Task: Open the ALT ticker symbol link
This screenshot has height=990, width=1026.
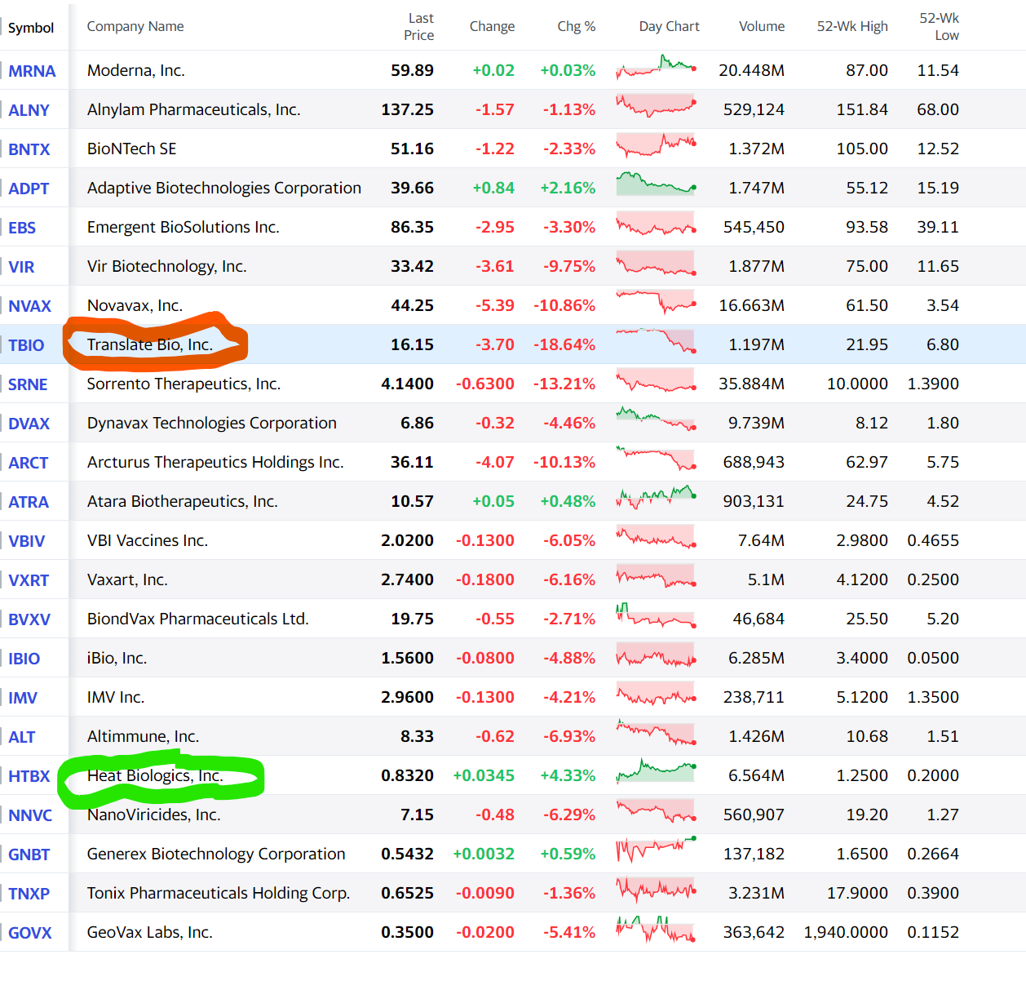Action: [22, 737]
